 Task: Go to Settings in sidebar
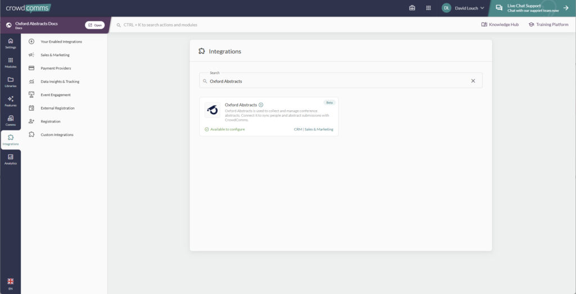coord(10,43)
